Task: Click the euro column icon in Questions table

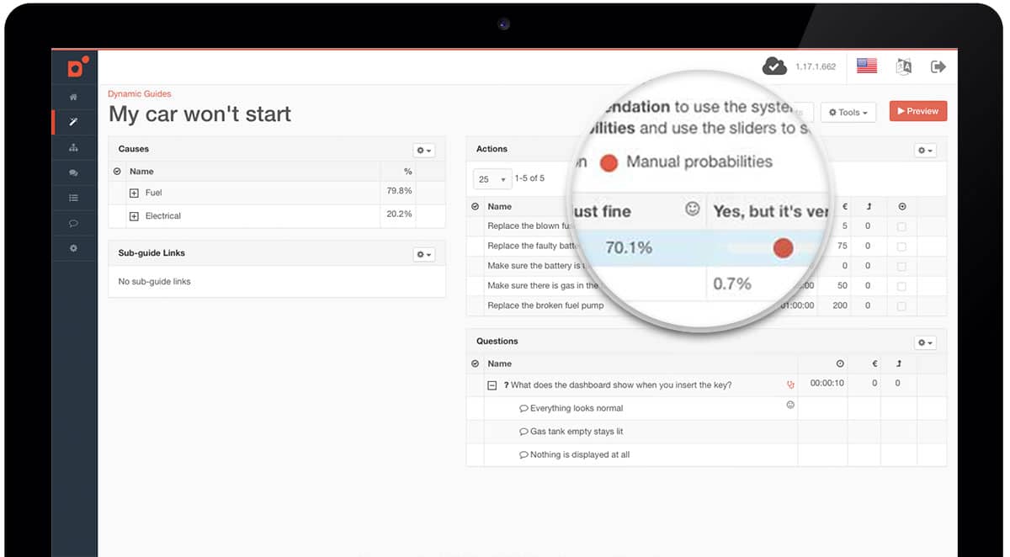Action: [875, 363]
